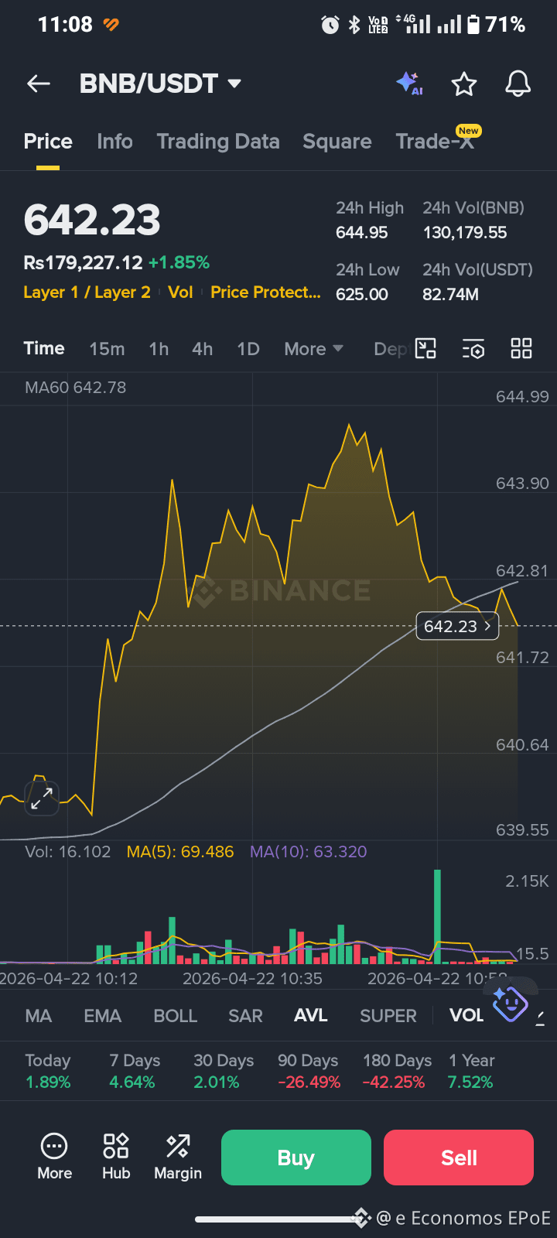557x1238 pixels.
Task: Tap the battery indicator icon
Action: pos(473,25)
